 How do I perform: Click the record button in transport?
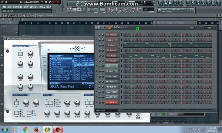(84, 10)
